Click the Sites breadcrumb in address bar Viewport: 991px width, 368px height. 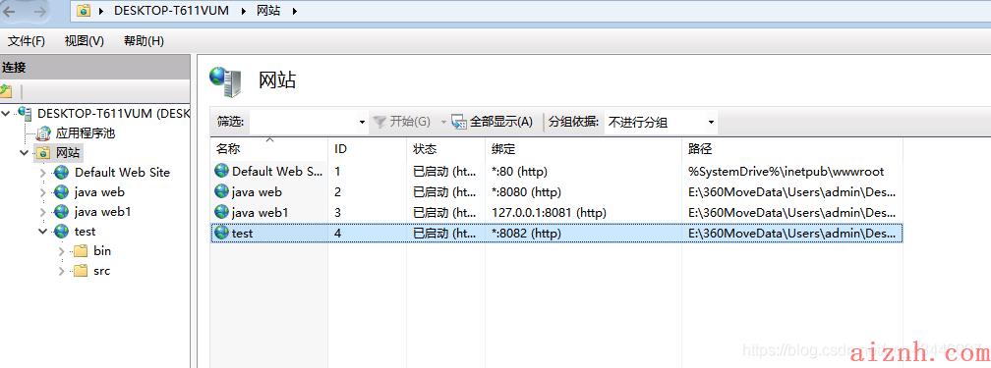[x=268, y=11]
